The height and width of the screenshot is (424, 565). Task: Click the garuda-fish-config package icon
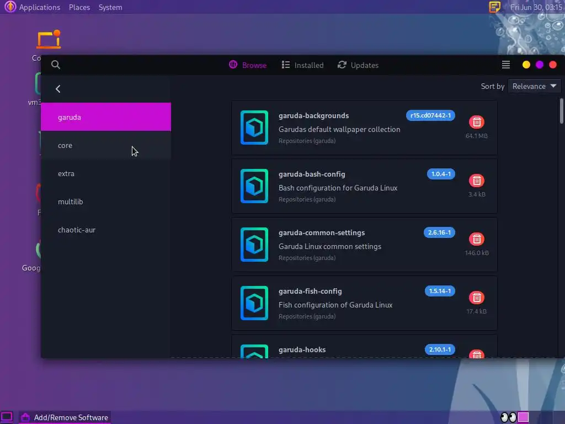(x=254, y=303)
